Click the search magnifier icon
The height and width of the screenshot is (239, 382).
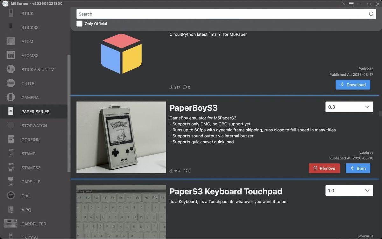tap(371, 14)
